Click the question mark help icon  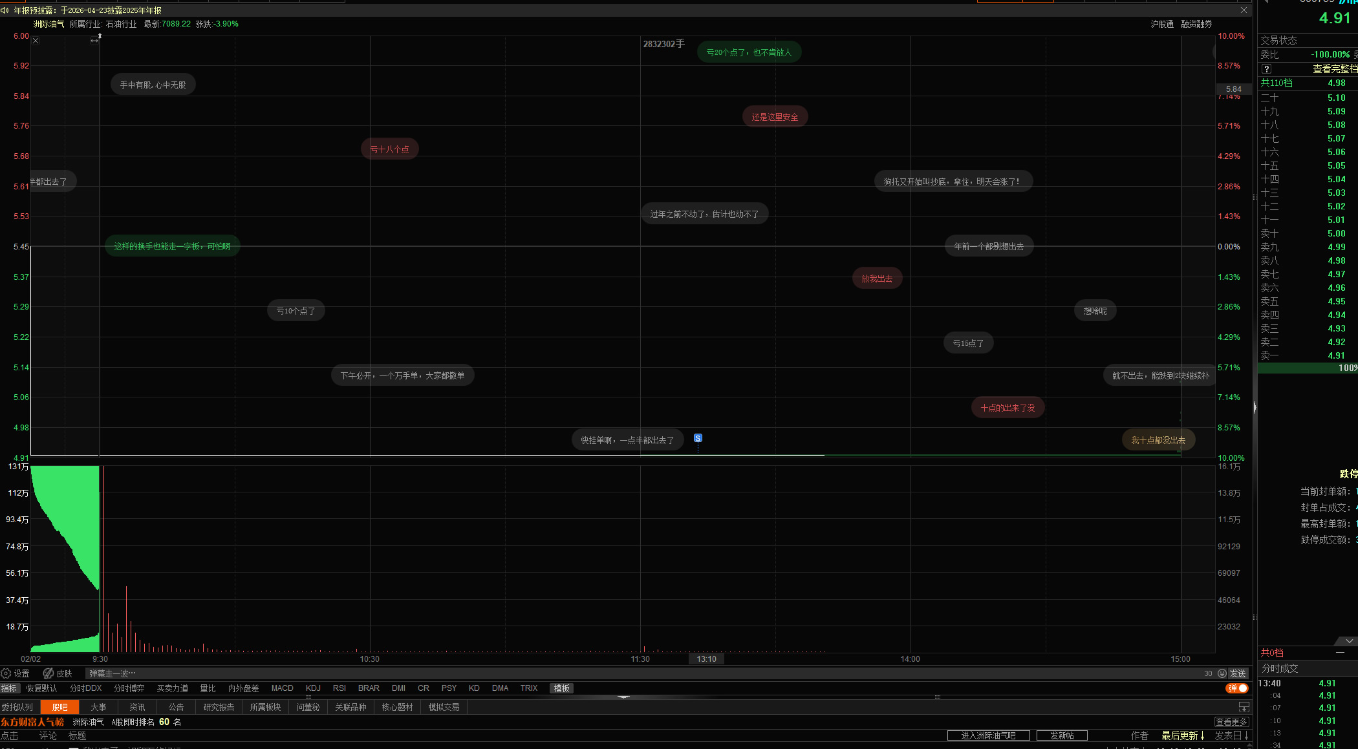coord(1266,69)
